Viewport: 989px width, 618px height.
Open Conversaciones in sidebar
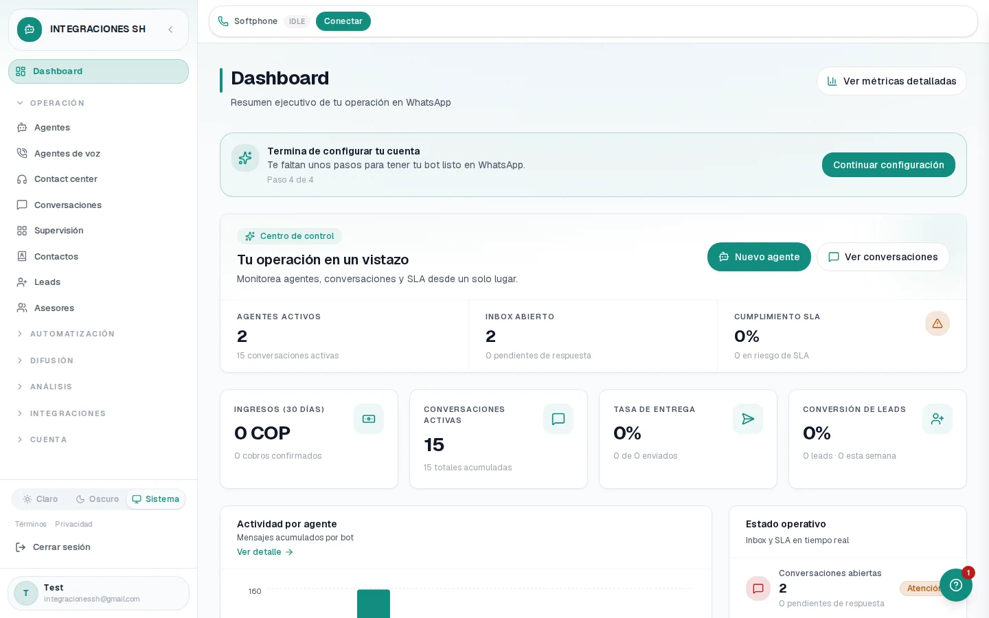click(x=98, y=205)
